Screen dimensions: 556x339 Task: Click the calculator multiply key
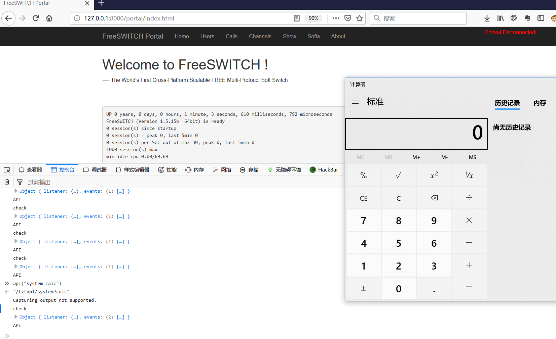click(469, 221)
